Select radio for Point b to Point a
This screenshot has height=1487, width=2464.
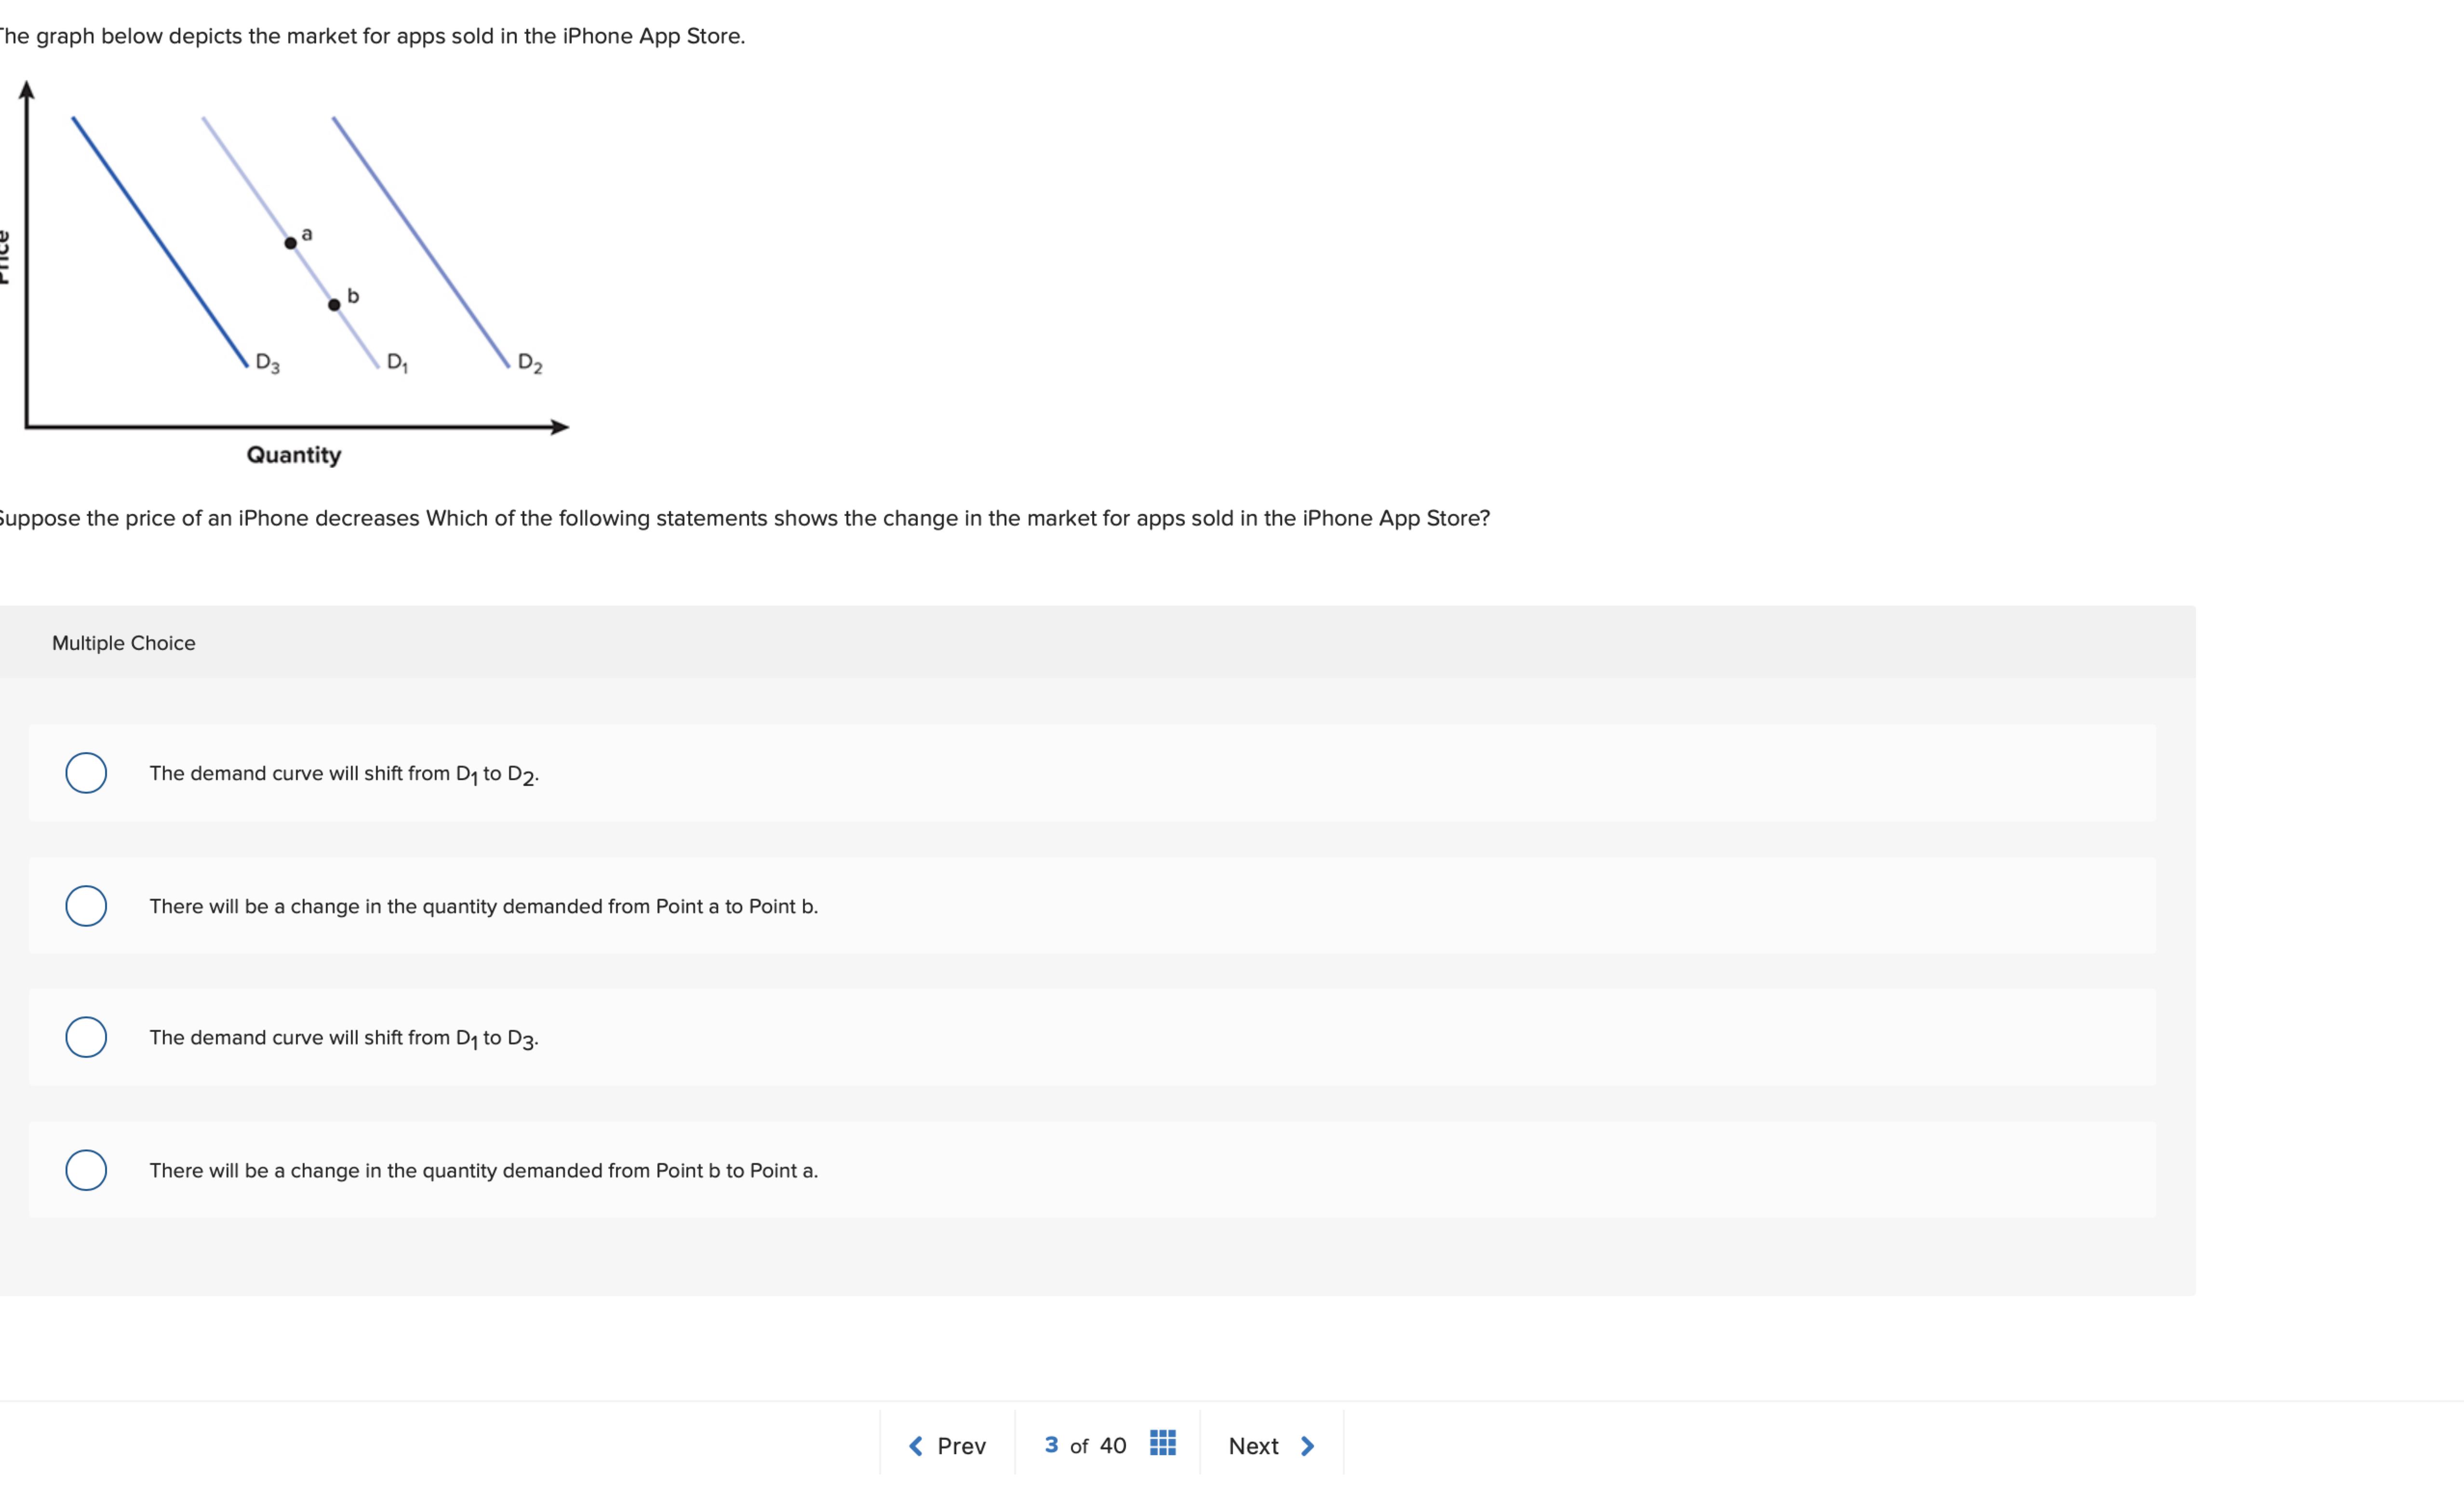86,1170
